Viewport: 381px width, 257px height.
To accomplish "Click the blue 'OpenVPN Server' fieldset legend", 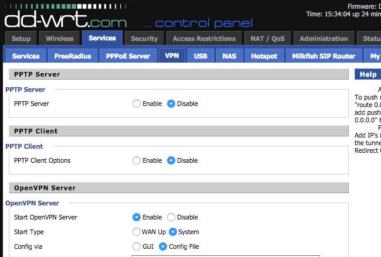I will pos(32,203).
